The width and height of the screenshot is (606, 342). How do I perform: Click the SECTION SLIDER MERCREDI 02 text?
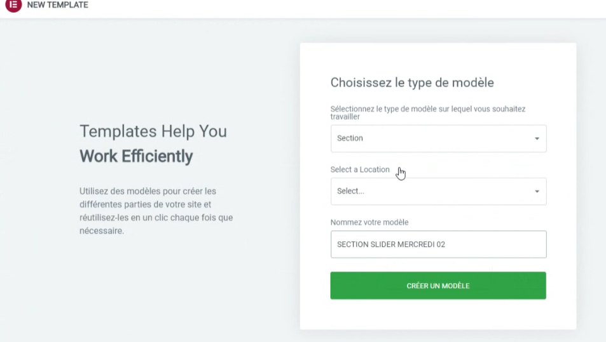click(391, 244)
